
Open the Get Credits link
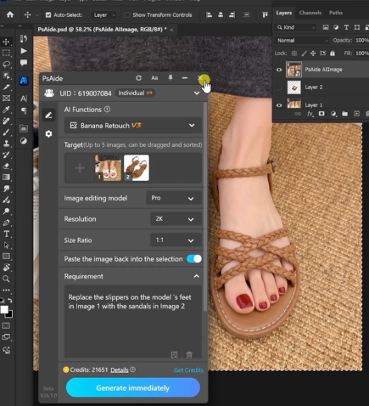(x=188, y=370)
